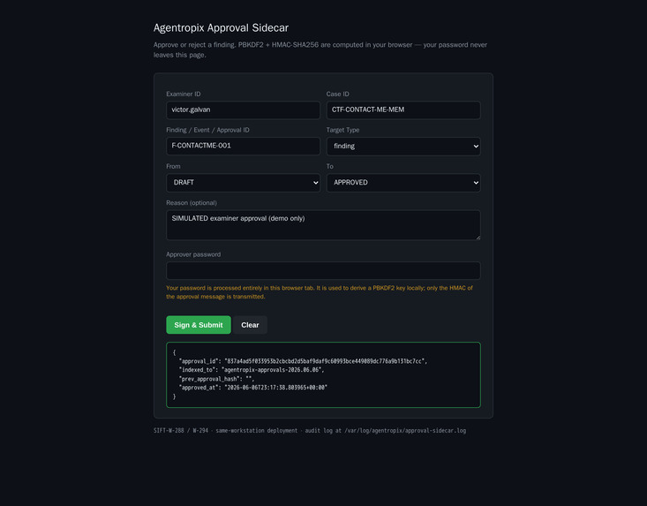Click the Agentropix Approval Sidecar heading
The height and width of the screenshot is (506, 647).
221,27
